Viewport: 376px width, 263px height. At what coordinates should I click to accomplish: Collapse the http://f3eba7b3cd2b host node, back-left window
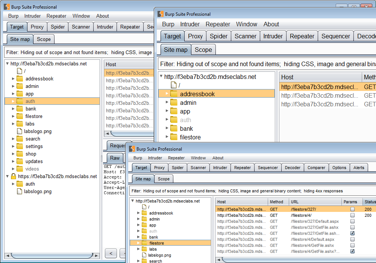tap(8, 64)
